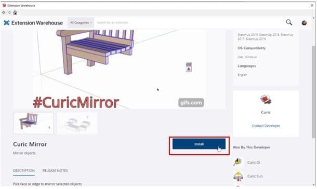Click the forward navigation arrow
317x189 pixels.
9,12
